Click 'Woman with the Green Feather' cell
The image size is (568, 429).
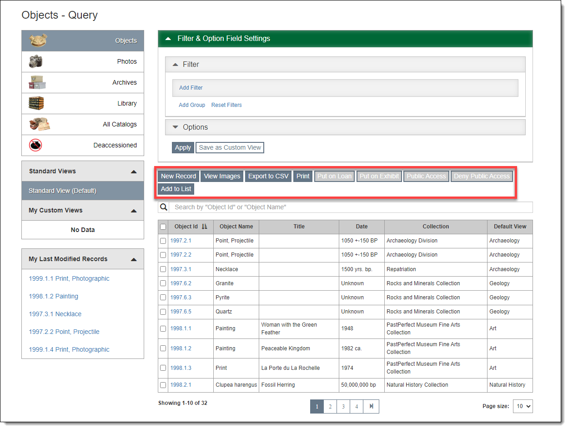coord(299,328)
